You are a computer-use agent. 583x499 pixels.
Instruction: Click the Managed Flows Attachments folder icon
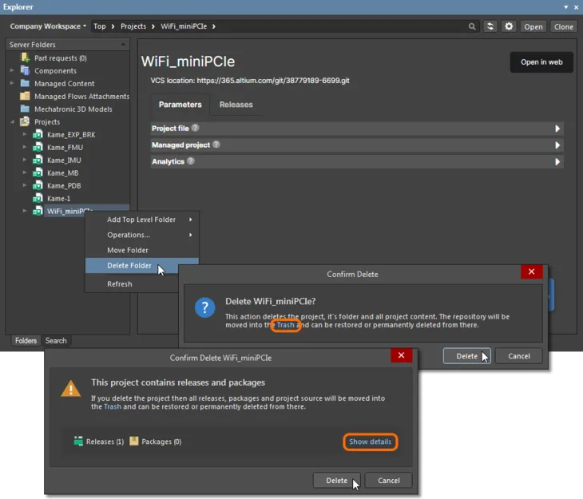pyautogui.click(x=25, y=96)
